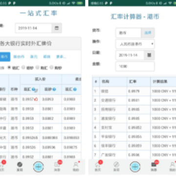Open the calendar picker beside 2019-11-14 on left screen
Image resolution: width=176 pixels, height=176 pixels.
click(57, 28)
